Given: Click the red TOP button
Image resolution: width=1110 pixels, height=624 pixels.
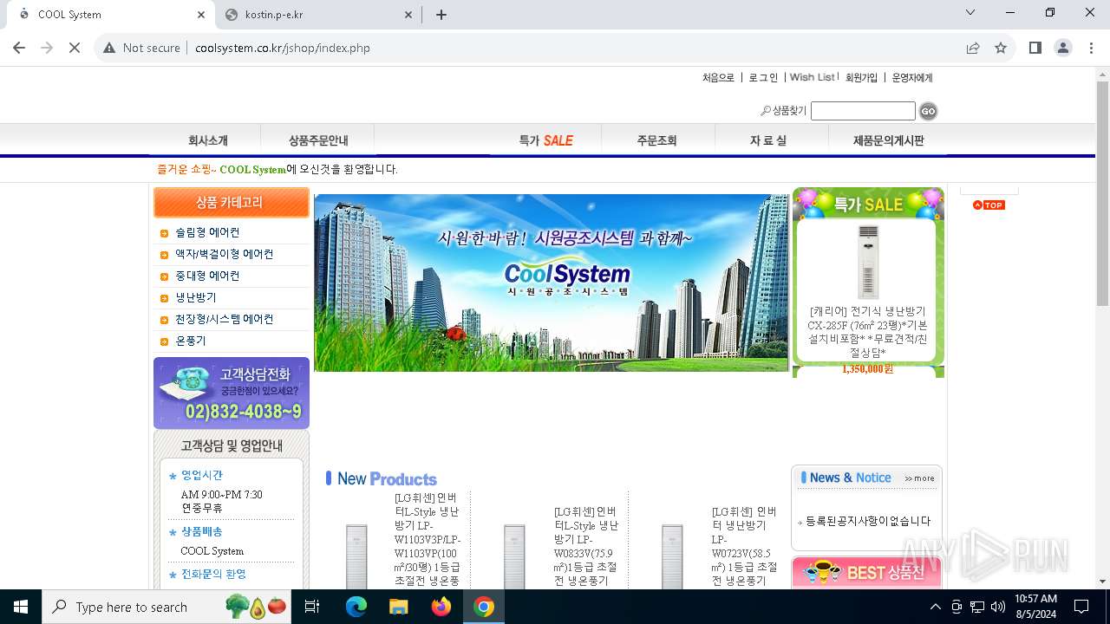Looking at the screenshot, I should pos(989,205).
